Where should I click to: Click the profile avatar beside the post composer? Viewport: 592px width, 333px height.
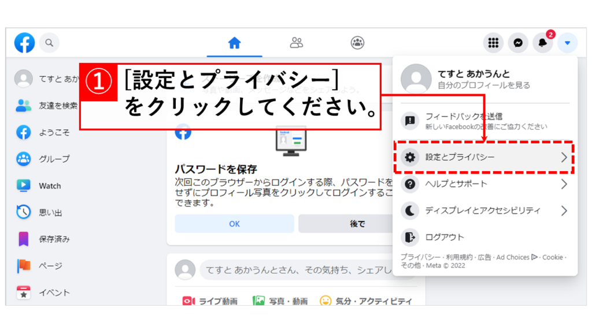[185, 269]
